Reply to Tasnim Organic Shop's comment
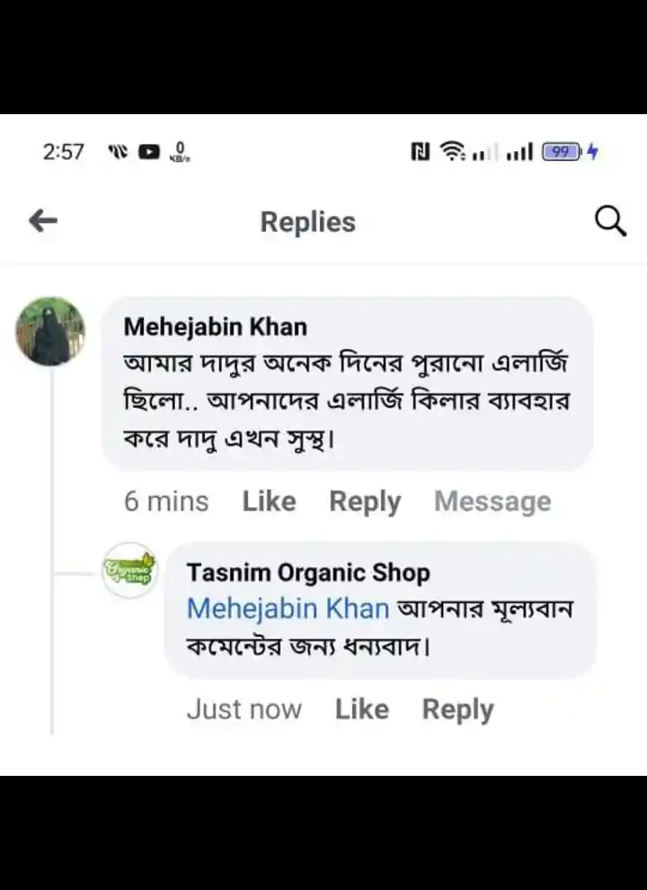647x890 pixels. [458, 709]
